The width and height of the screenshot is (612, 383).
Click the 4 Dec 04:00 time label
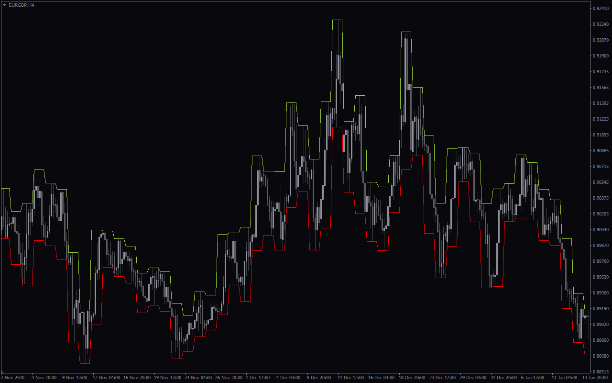coord(289,377)
